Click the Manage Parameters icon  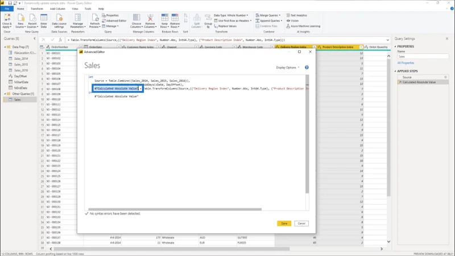tap(78, 20)
